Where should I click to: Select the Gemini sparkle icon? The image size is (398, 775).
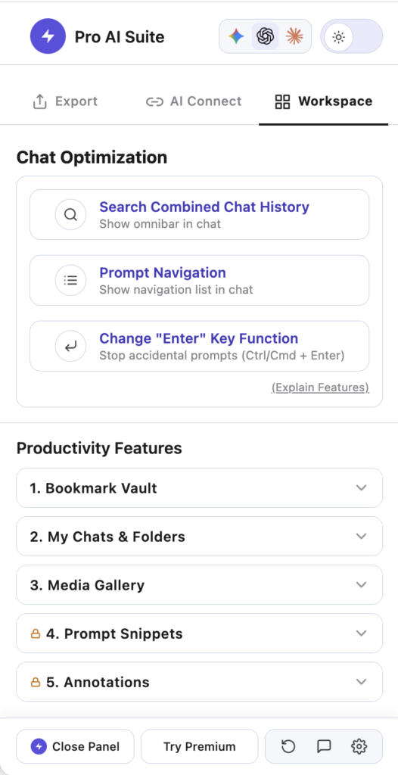tap(236, 36)
